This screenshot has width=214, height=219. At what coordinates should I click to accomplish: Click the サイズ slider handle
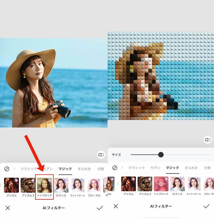pyautogui.click(x=161, y=155)
